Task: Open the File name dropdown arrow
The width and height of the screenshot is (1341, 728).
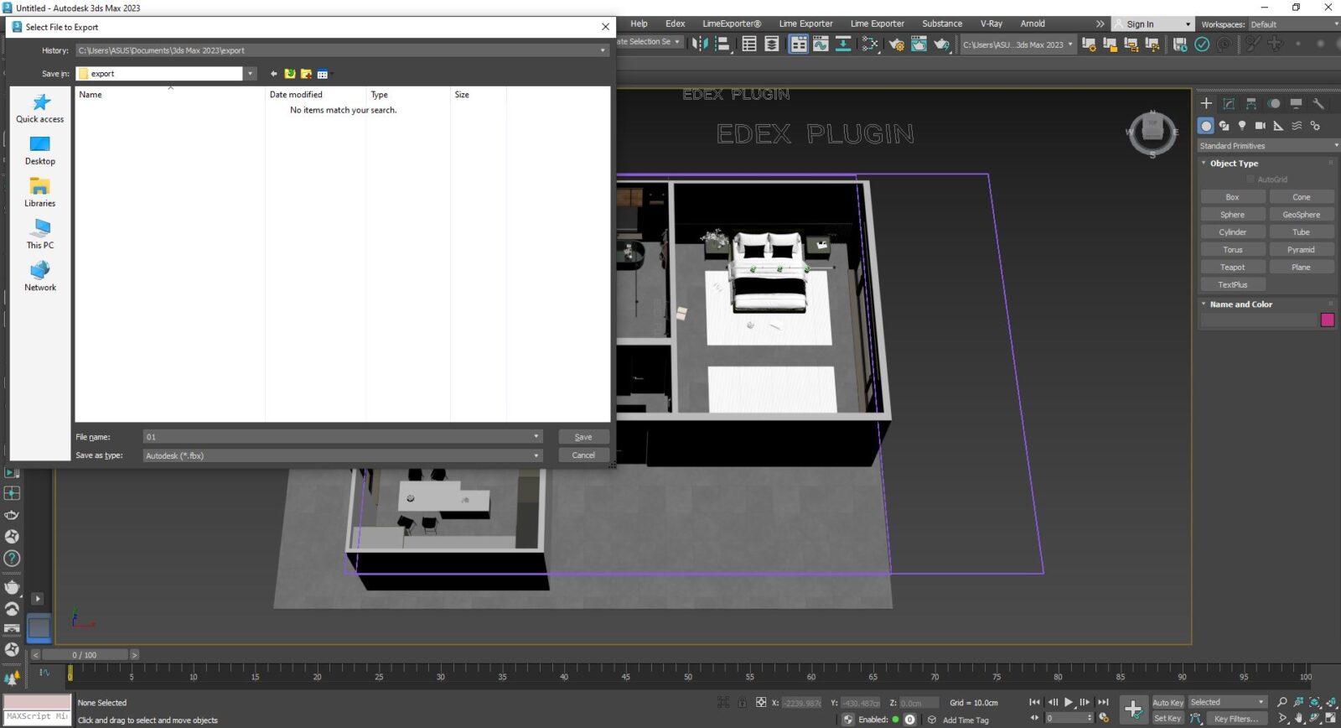Action: (x=536, y=436)
